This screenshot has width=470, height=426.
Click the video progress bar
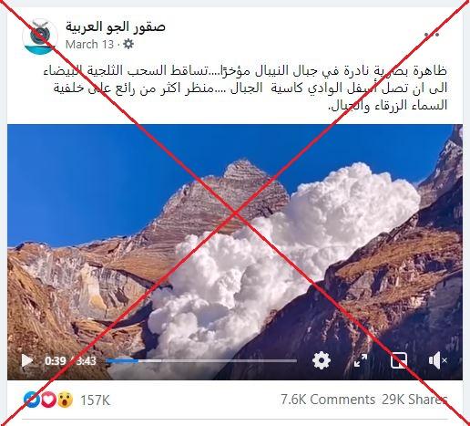201,361
